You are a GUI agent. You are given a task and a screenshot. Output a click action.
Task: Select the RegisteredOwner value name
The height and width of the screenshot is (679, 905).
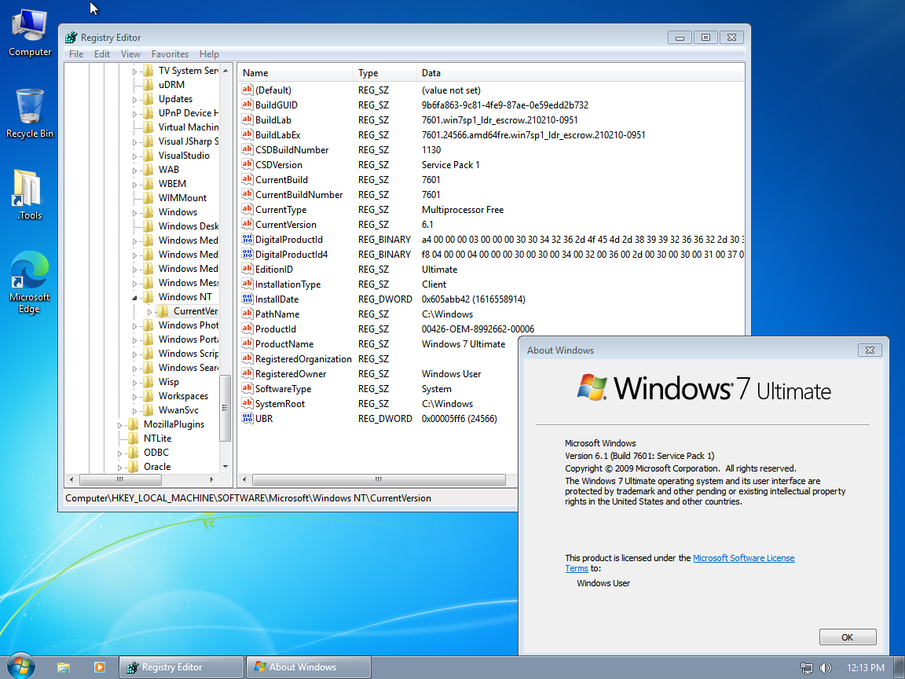[x=291, y=374]
